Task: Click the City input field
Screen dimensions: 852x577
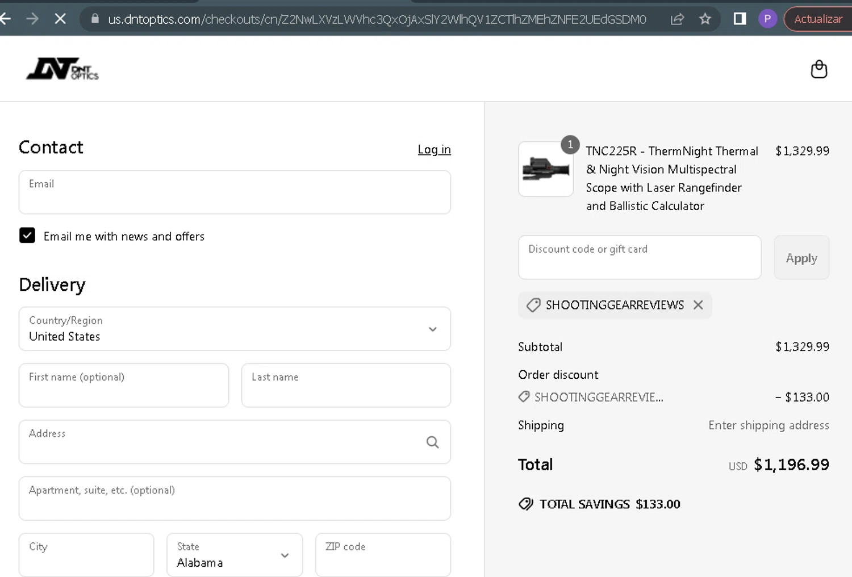Action: pos(86,555)
